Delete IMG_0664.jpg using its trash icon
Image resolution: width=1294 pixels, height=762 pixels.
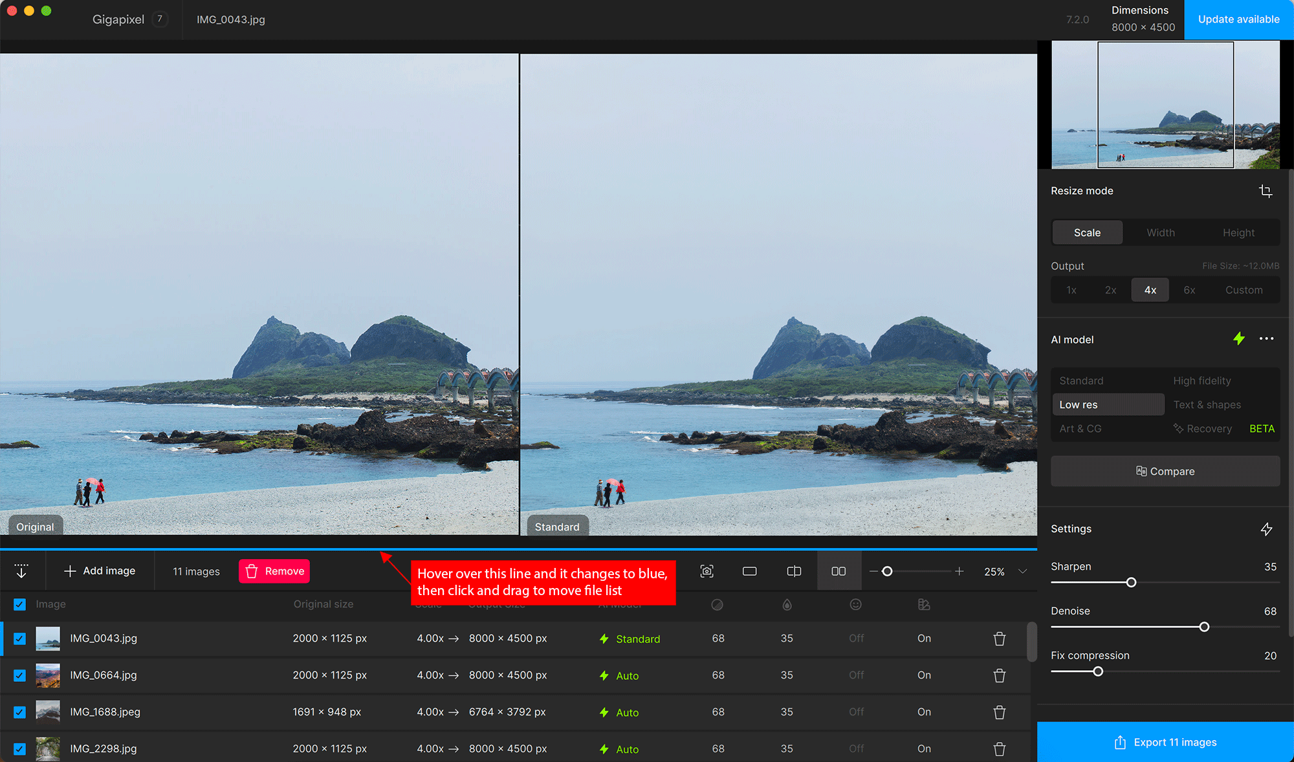pos(1000,675)
